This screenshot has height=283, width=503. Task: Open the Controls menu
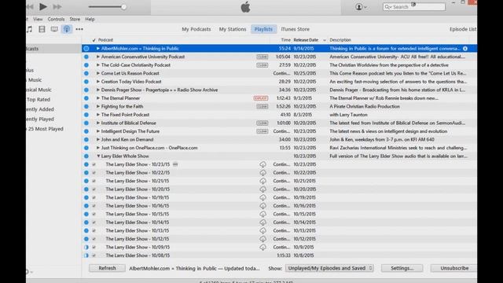point(56,19)
